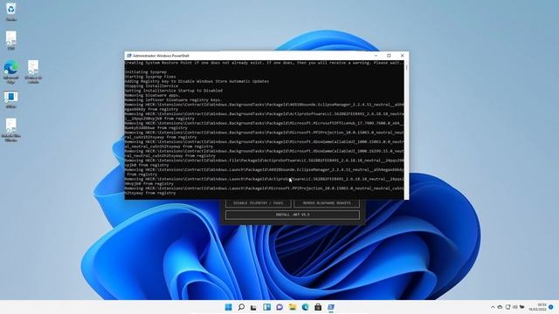Click the OneDrive cloud tray icon

(x=500, y=307)
